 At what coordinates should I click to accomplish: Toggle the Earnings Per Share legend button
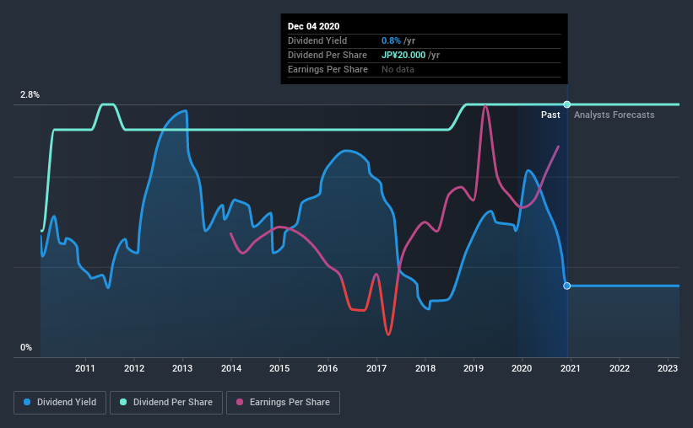(283, 403)
